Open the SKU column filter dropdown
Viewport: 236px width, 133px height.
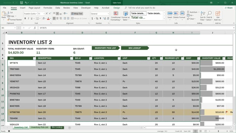(x=34, y=58)
